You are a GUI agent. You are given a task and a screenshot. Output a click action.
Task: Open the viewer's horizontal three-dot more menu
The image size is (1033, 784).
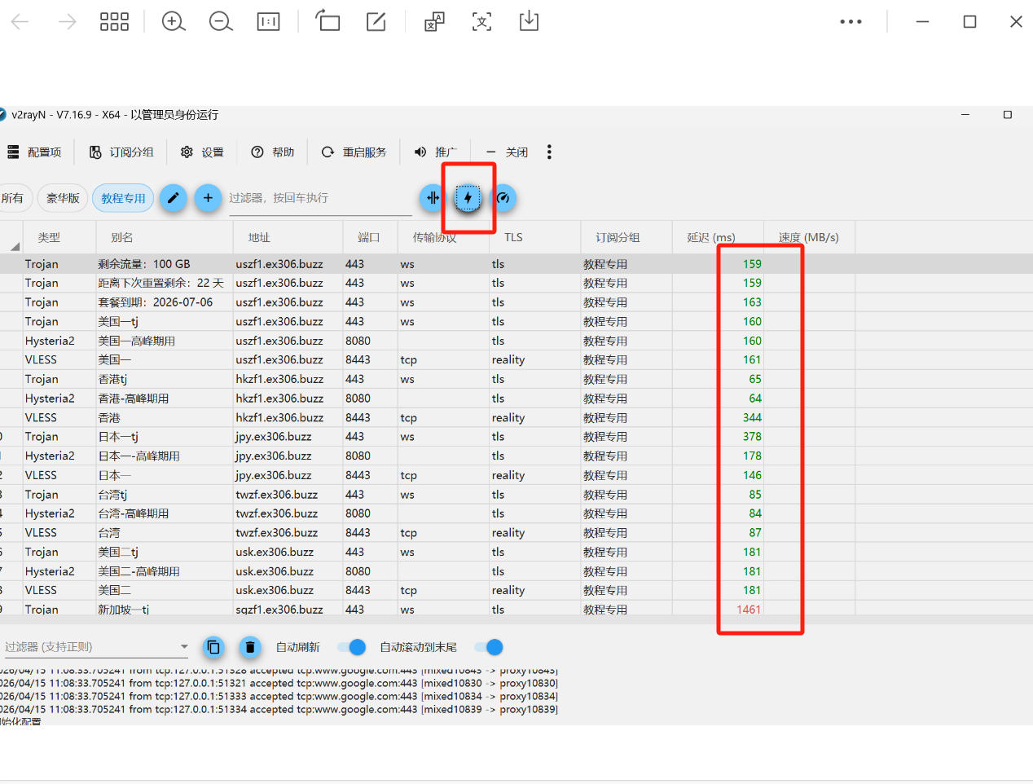851,22
